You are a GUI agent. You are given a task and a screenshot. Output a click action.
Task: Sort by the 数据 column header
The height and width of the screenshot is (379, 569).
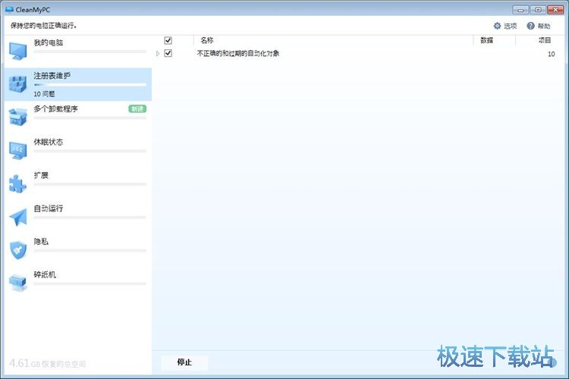point(487,40)
